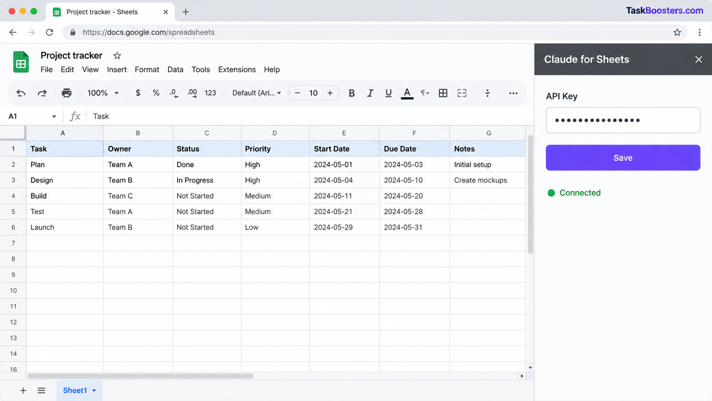Open the File menu

click(46, 69)
